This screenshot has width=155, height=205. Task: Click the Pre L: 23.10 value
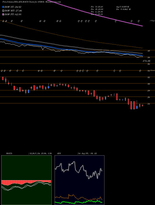pos(97,11)
